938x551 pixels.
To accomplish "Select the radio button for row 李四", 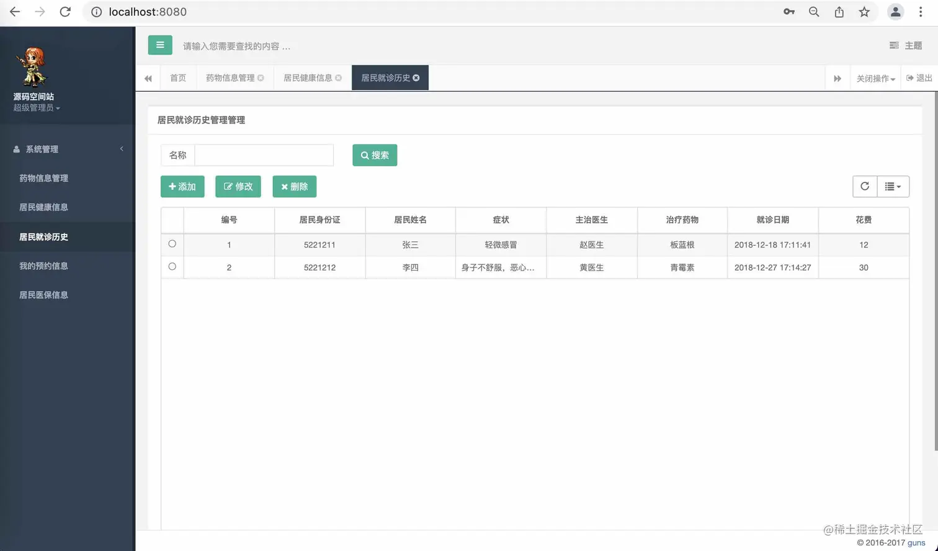I will coord(172,267).
